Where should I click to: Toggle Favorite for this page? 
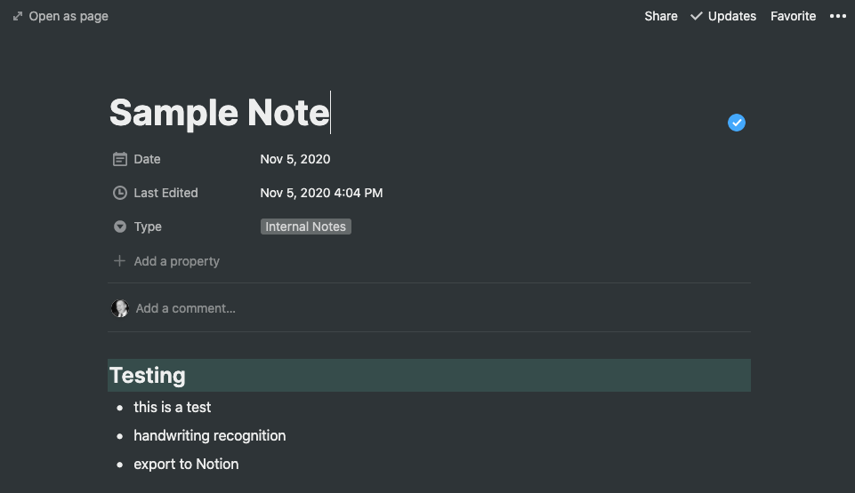[x=793, y=16]
